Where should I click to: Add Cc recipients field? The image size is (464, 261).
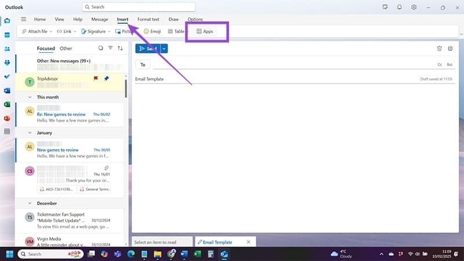(440, 64)
